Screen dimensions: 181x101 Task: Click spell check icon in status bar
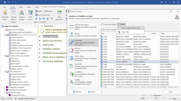[x=16, y=98]
